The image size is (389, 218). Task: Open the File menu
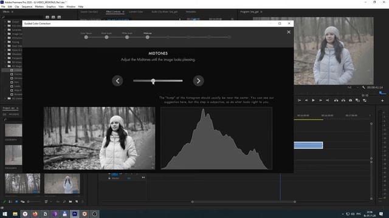(3, 7)
